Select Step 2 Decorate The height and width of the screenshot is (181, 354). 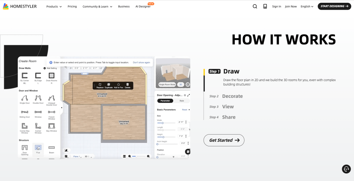point(232,96)
